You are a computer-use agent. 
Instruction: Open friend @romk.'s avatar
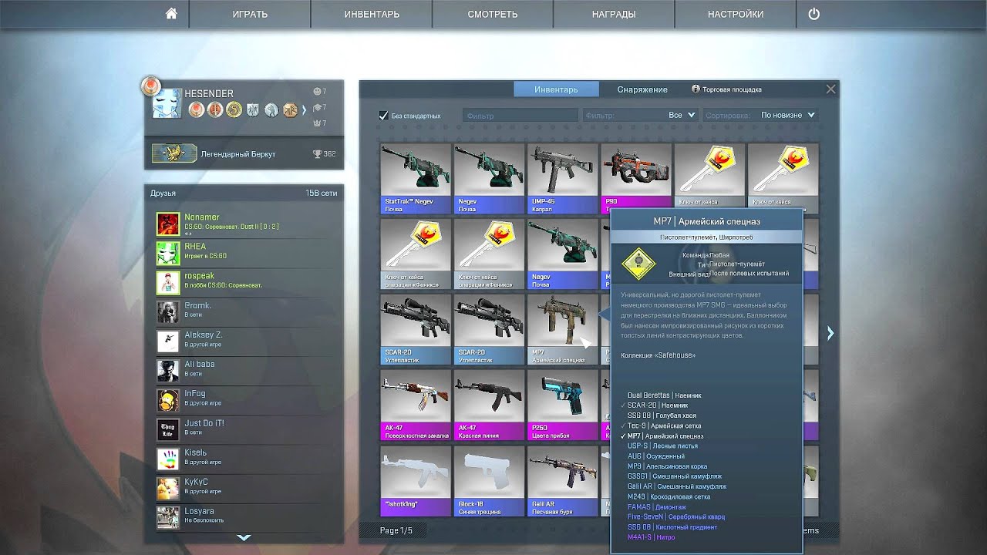(168, 312)
